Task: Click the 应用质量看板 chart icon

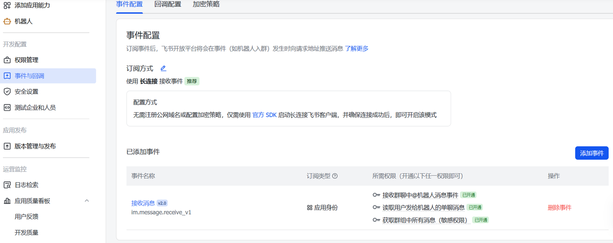Action: coord(7,201)
